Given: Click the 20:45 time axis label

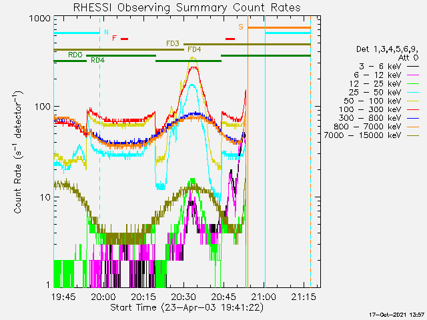Looking at the screenshot, I should [x=224, y=297].
